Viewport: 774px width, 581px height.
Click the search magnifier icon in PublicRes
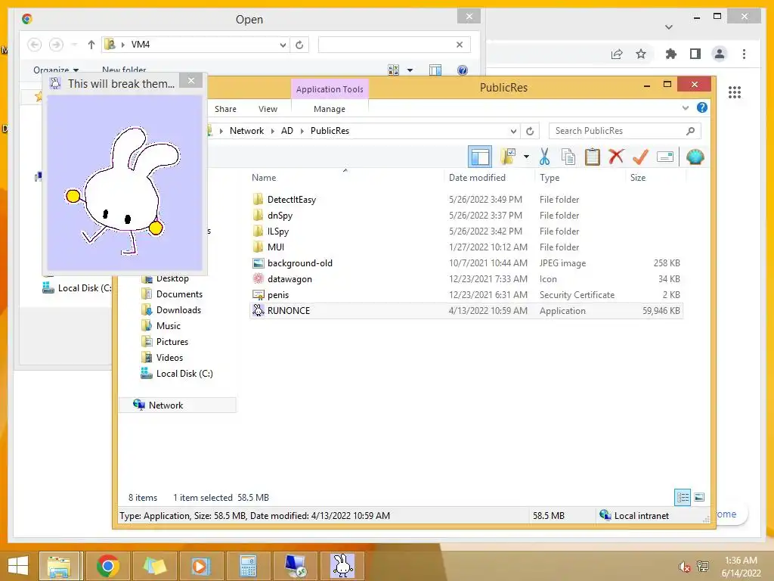pos(691,131)
